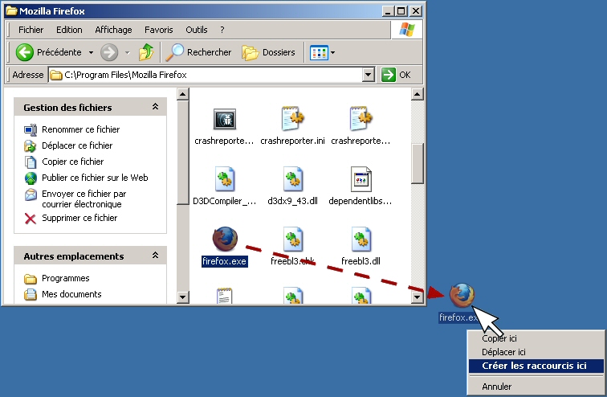The width and height of the screenshot is (607, 397).
Task: Open the forward history dropdown arrow
Action: [128, 53]
